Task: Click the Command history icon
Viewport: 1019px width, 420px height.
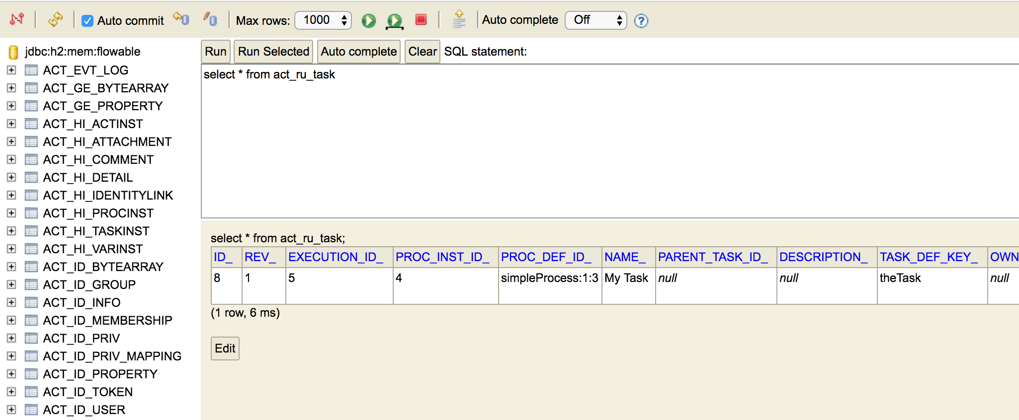Action: point(459,19)
